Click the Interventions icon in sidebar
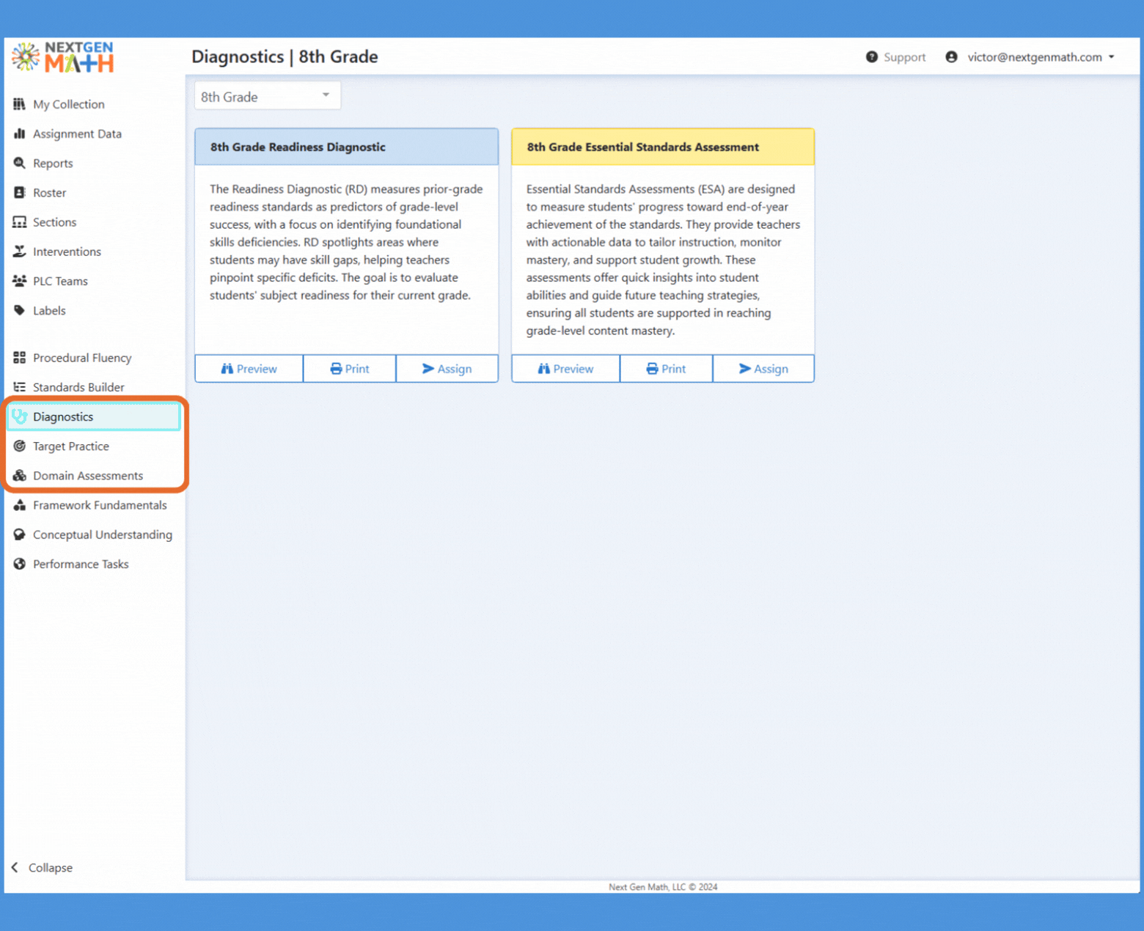 tap(20, 251)
